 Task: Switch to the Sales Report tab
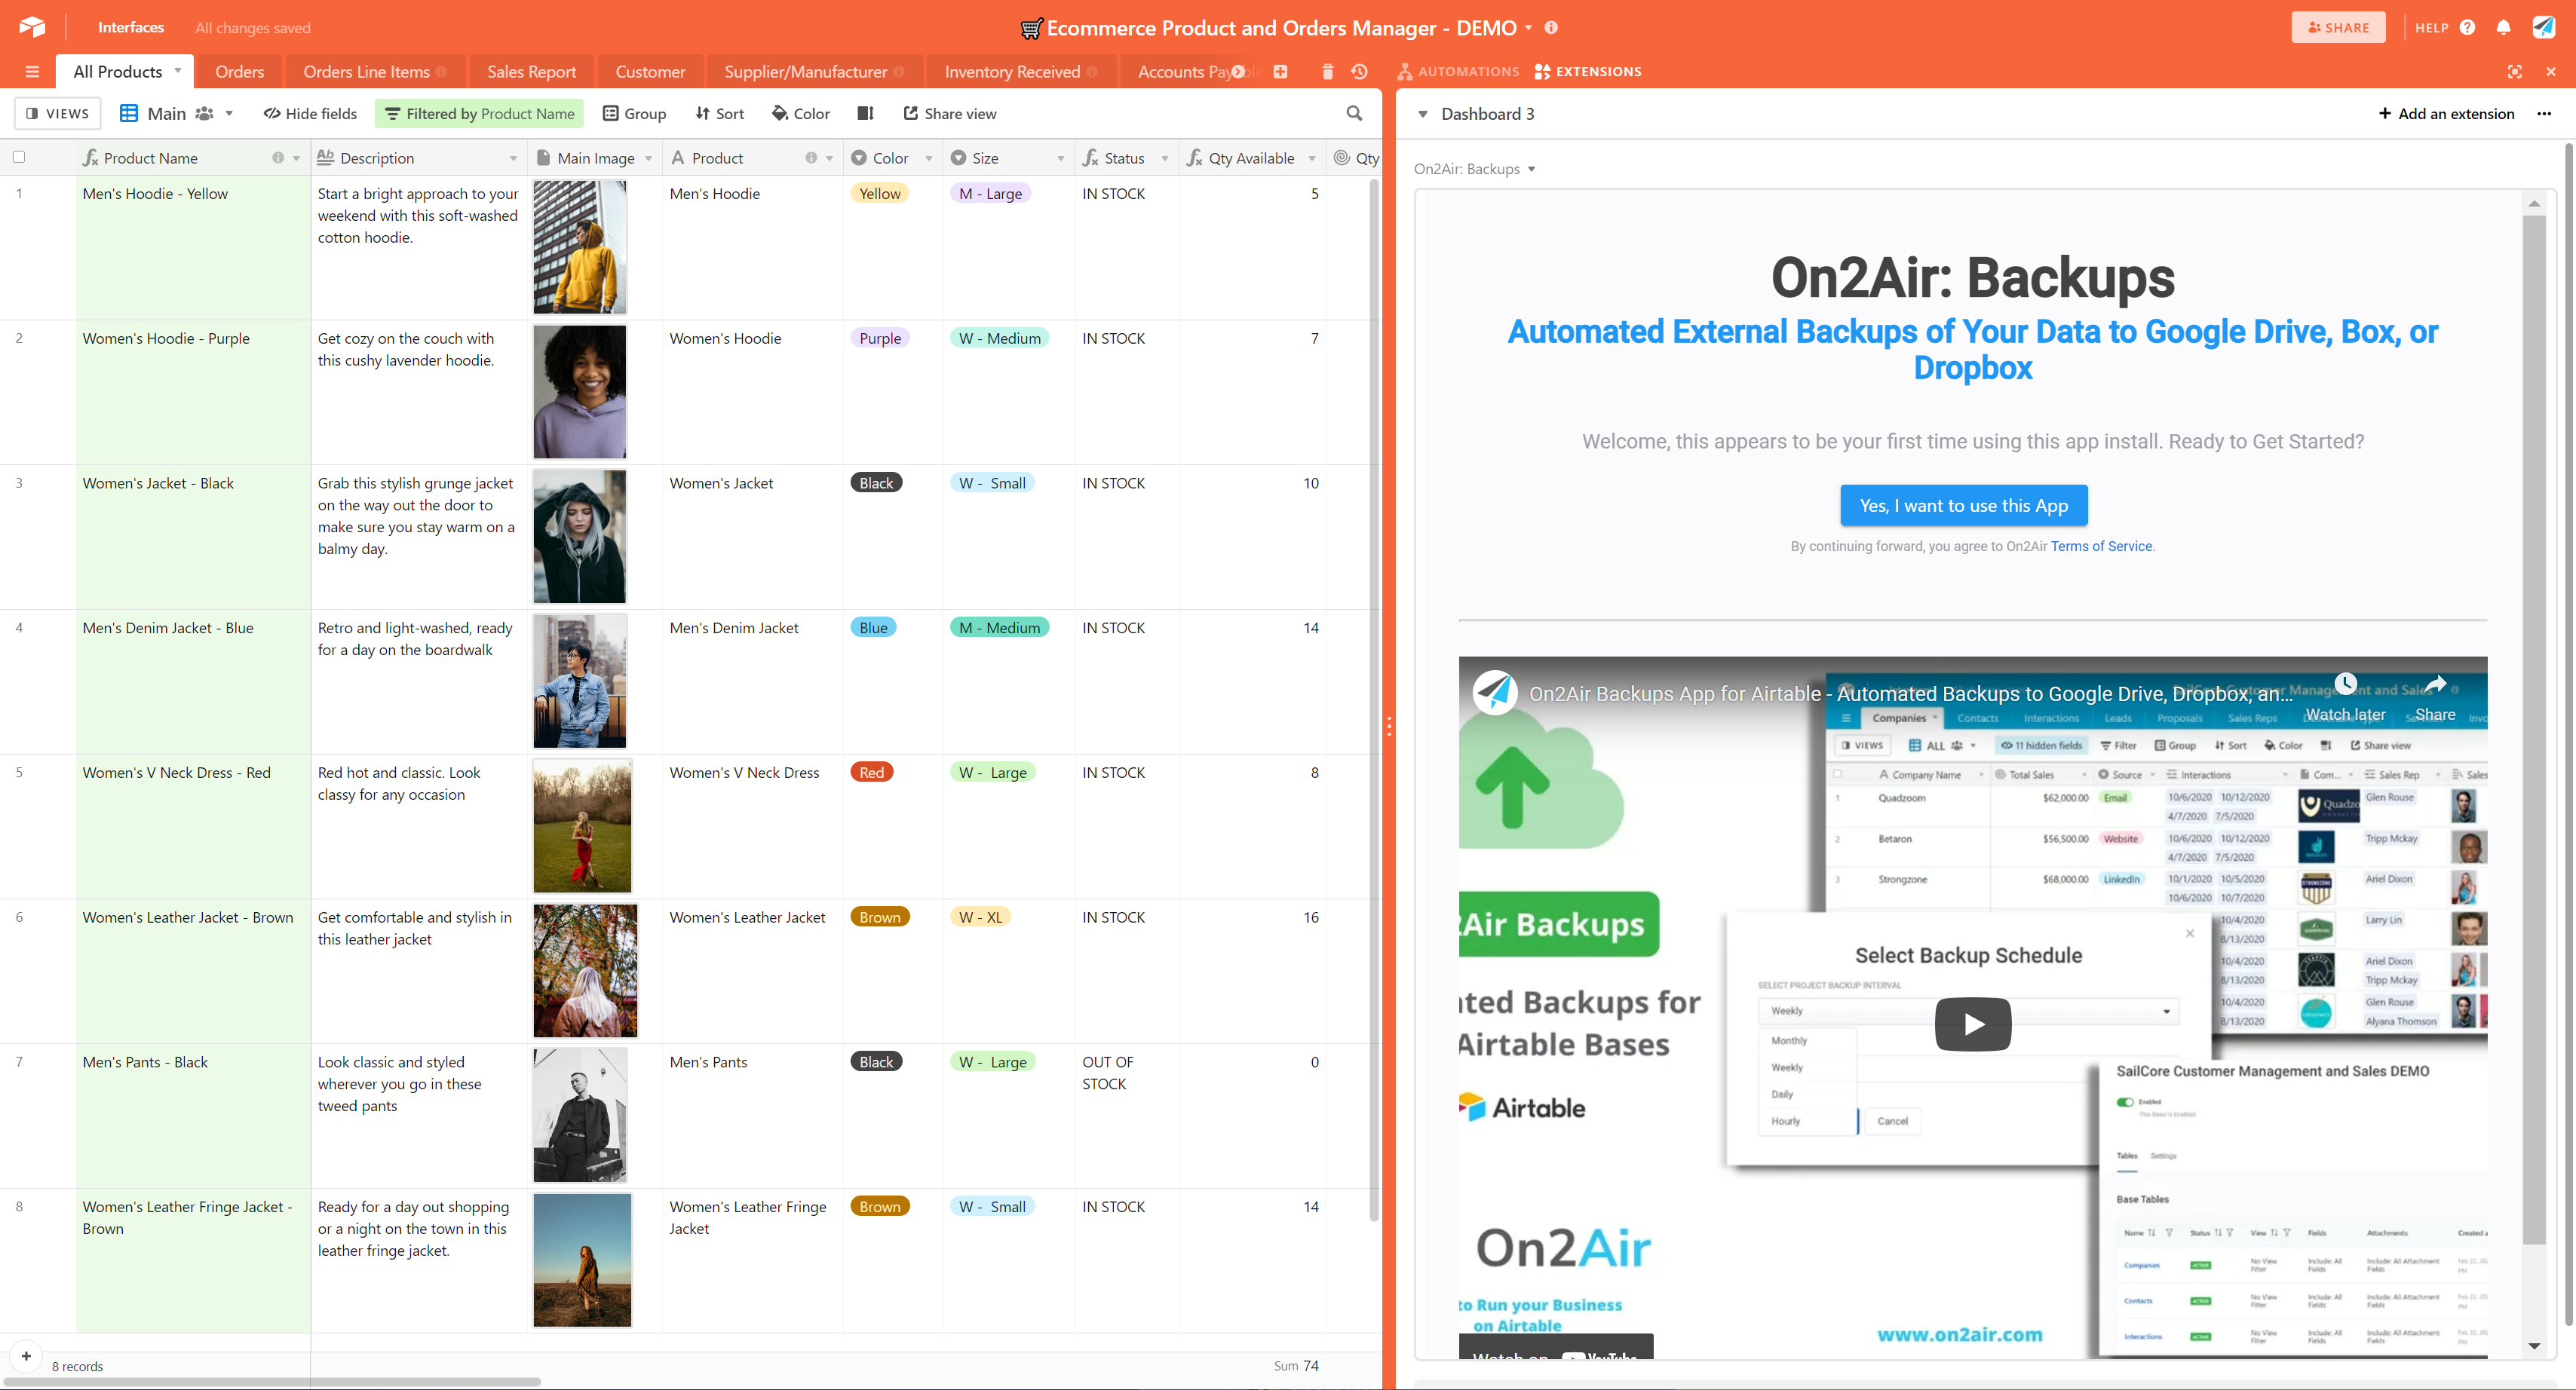pyautogui.click(x=531, y=71)
